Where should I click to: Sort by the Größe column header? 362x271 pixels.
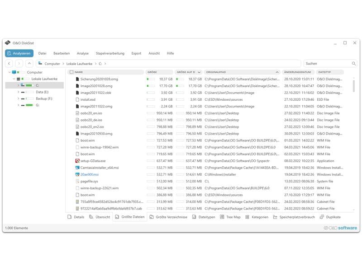pos(159,72)
